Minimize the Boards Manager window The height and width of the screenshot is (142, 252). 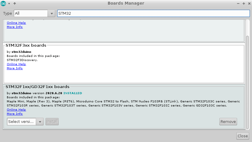(238, 4)
